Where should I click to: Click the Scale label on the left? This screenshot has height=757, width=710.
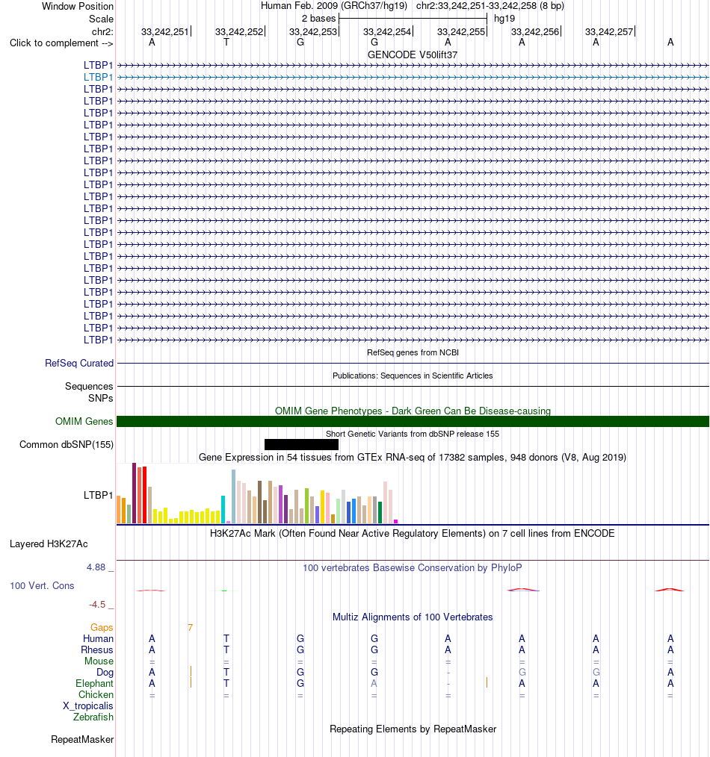(x=101, y=19)
